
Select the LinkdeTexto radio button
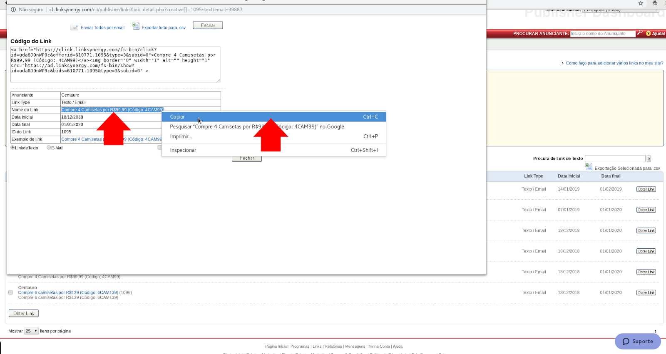[13, 148]
